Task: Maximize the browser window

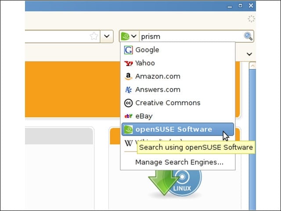Action: pos(240,6)
